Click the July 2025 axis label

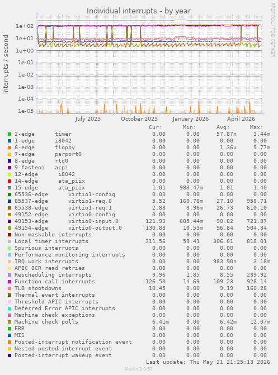pyautogui.click(x=88, y=119)
